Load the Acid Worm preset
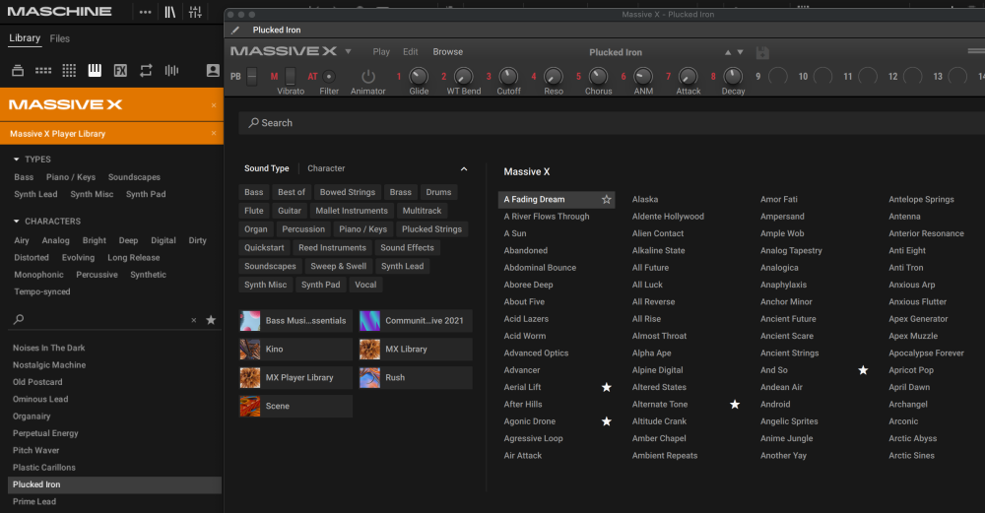The image size is (985, 513). [525, 336]
